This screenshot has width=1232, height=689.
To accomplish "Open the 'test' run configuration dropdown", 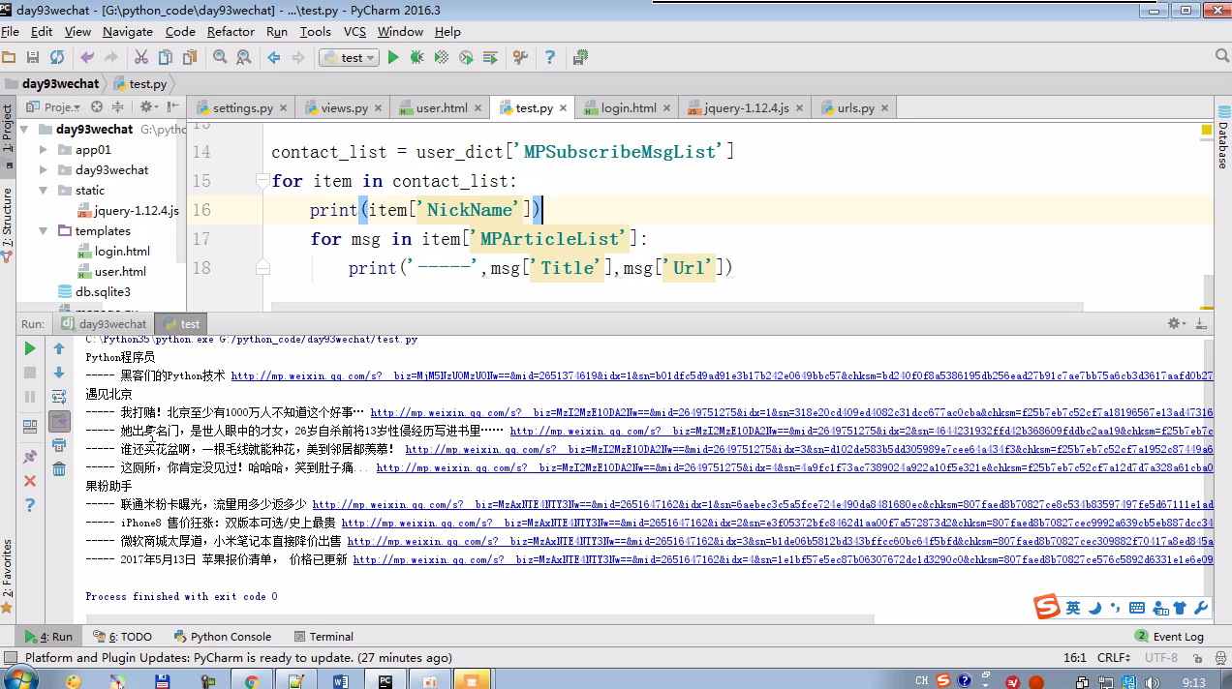I will coord(350,58).
